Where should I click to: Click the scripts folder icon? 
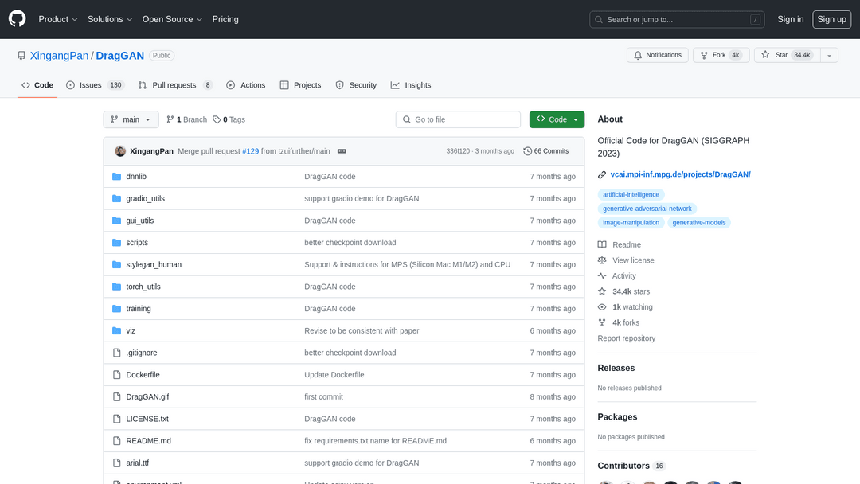(x=116, y=242)
